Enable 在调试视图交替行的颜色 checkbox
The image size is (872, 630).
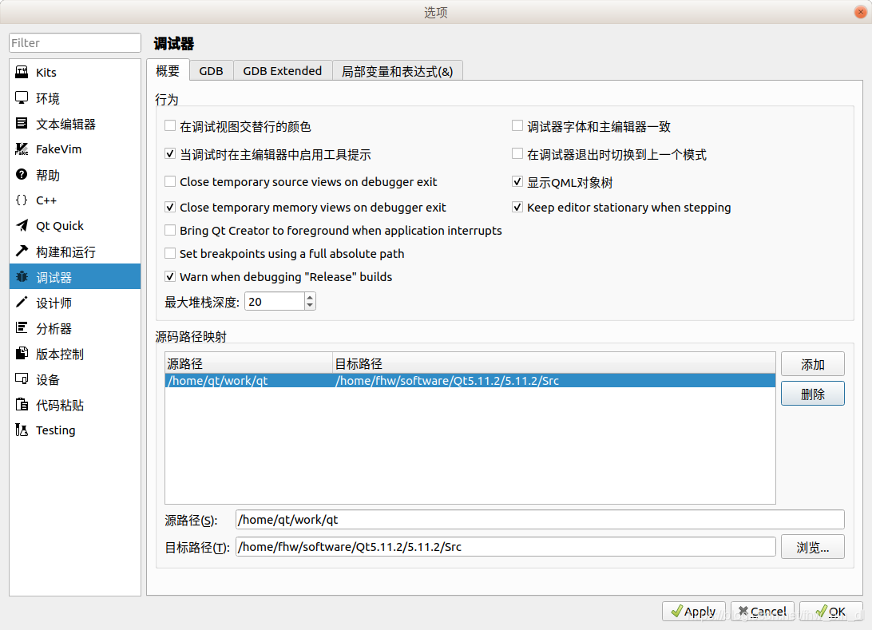pos(170,126)
